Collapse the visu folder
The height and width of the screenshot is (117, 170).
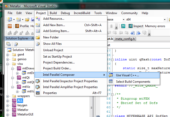(7, 64)
